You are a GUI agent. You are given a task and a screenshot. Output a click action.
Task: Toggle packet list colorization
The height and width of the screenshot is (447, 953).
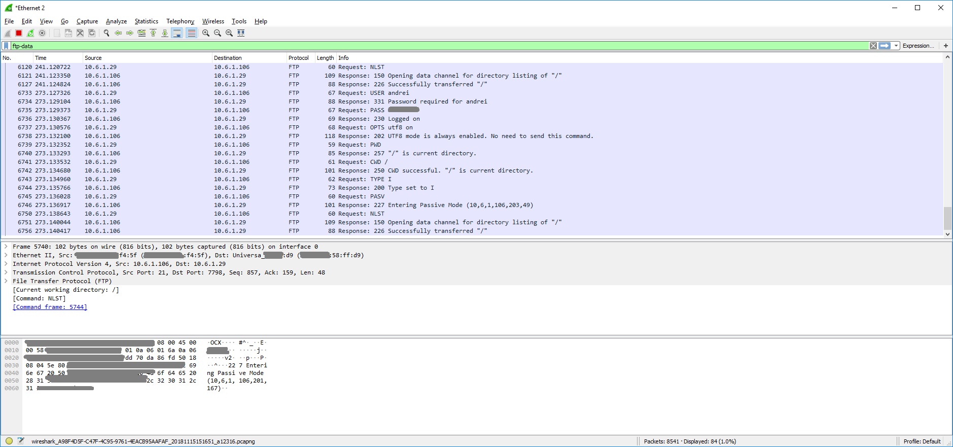pos(191,33)
